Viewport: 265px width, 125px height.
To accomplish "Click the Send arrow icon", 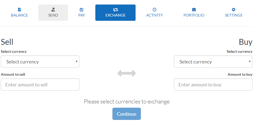I will coord(53,10).
